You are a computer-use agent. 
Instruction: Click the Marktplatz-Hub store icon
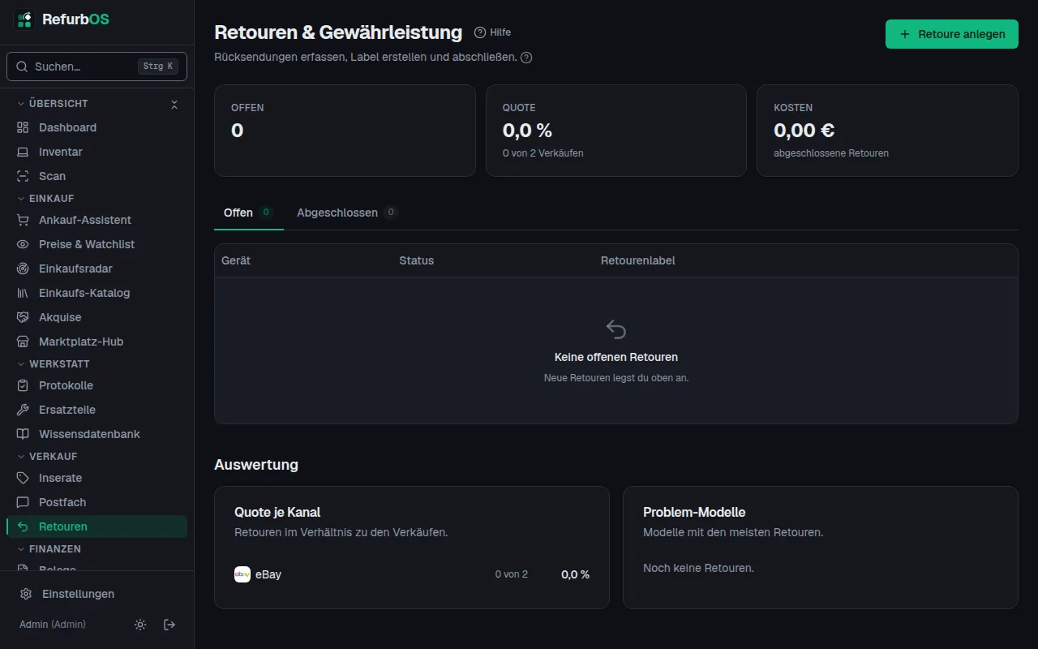(23, 342)
